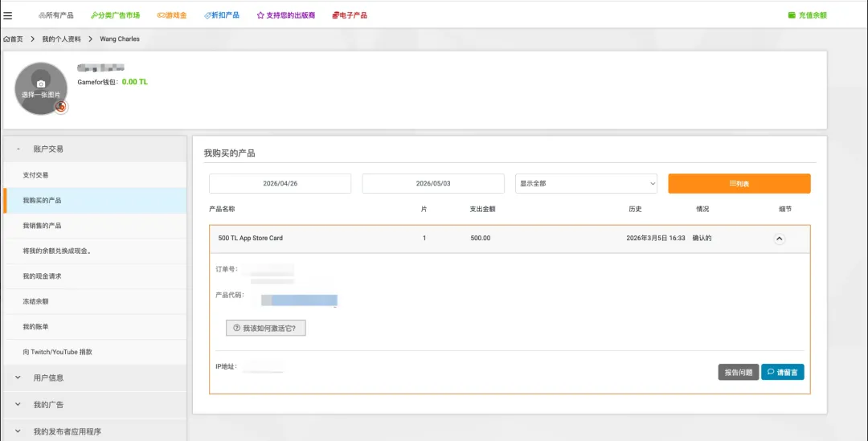
Task: Open 支持您的出版商 in top navigation
Action: pyautogui.click(x=286, y=15)
